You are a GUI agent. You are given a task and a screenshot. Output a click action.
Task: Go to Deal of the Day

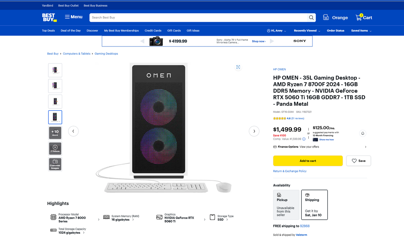tap(71, 31)
